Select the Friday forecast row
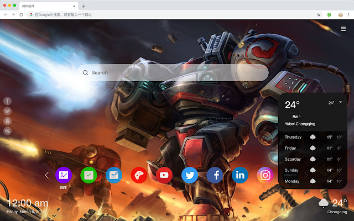Image resolution: width=354 pixels, height=221 pixels. [x=313, y=148]
